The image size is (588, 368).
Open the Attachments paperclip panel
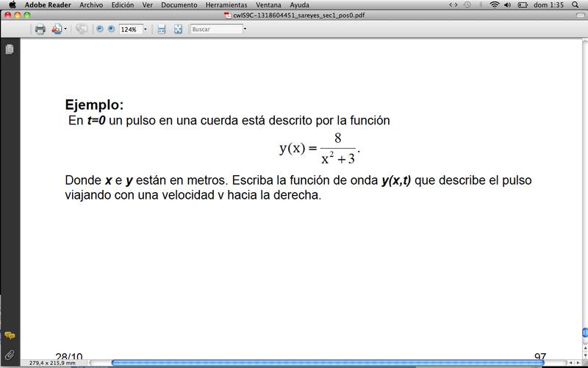[10, 355]
